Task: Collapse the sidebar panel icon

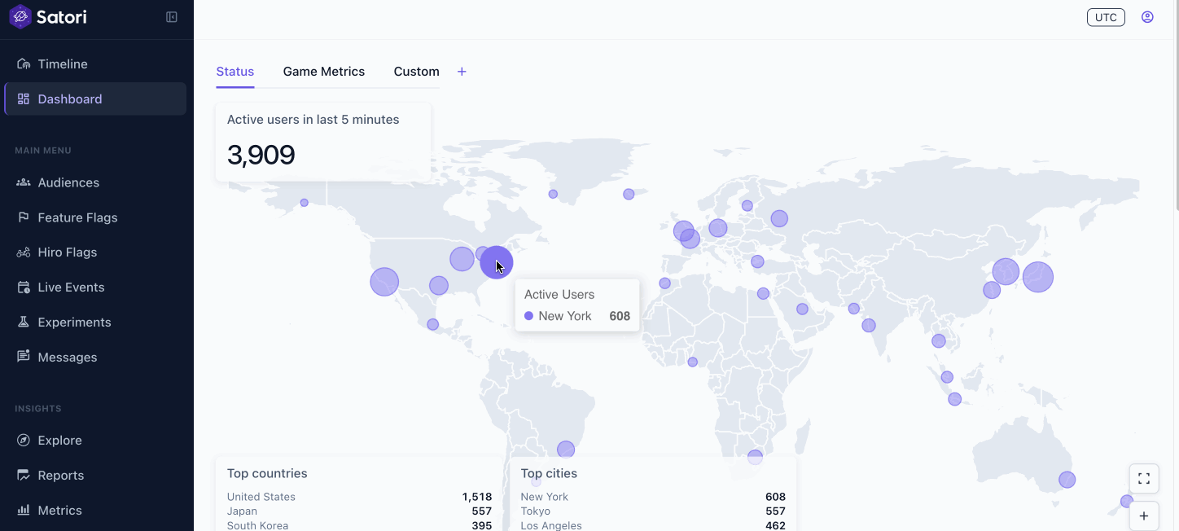Action: (172, 17)
